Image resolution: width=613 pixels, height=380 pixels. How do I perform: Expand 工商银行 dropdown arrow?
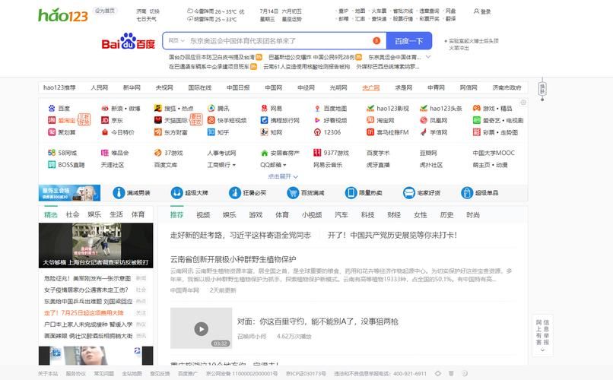pyautogui.click(x=234, y=165)
